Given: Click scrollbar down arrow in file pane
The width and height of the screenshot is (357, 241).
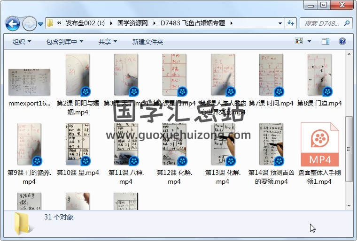Looking at the screenshot, I should 349,206.
